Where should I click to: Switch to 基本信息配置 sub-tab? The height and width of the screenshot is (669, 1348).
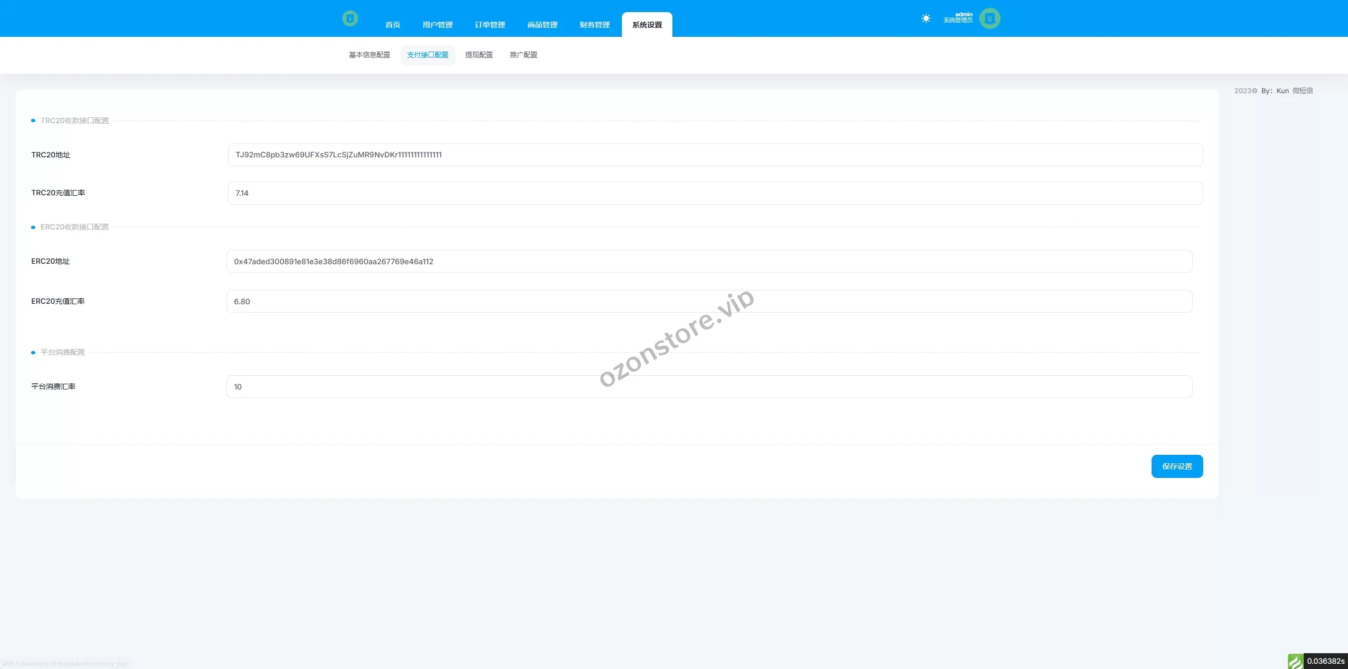click(369, 55)
